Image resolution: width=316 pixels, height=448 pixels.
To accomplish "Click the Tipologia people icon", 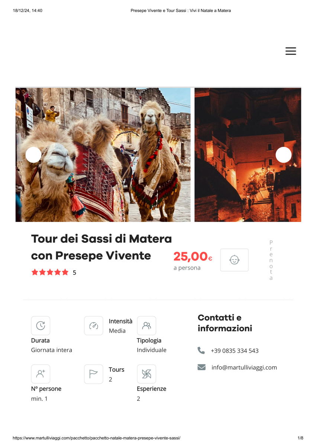I will click(146, 325).
